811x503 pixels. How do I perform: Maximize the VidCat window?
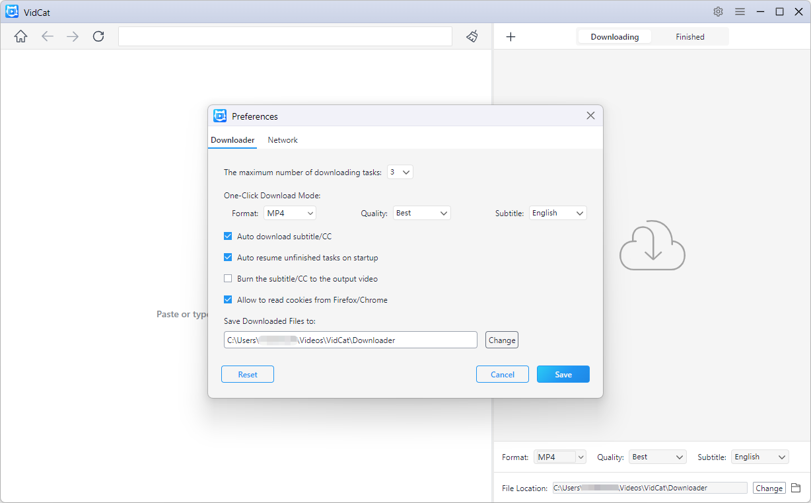[x=779, y=11]
